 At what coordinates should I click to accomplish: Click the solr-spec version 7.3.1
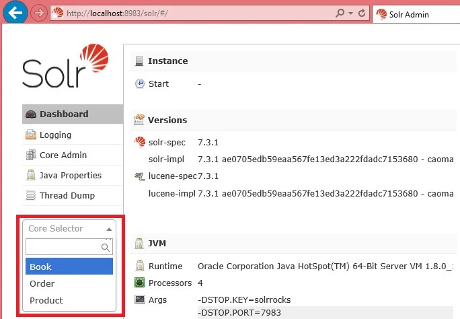click(208, 143)
